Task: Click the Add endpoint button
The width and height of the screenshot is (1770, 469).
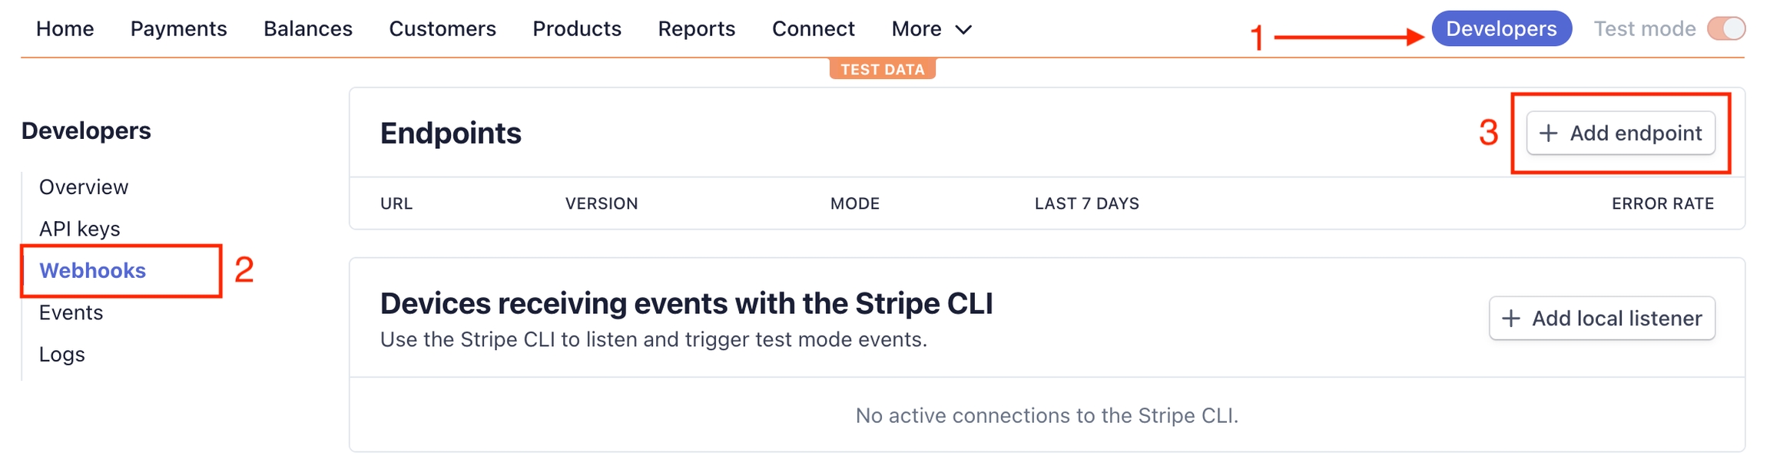Action: point(1622,133)
